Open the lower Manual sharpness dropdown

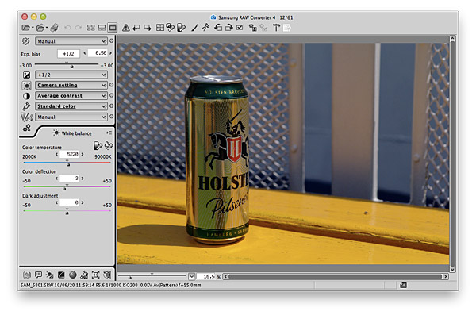point(71,117)
